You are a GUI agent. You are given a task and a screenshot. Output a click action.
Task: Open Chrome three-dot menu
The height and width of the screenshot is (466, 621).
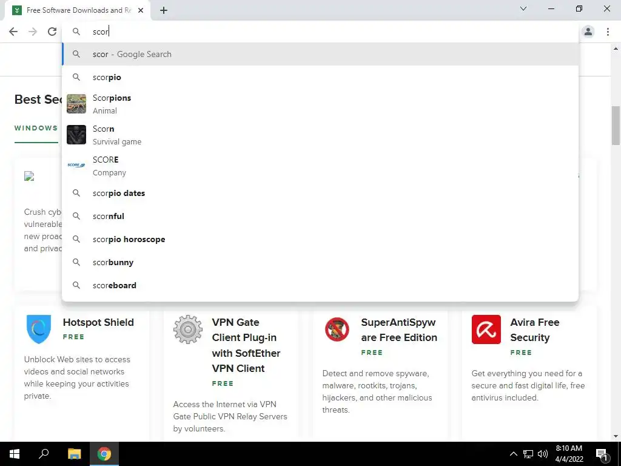[608, 32]
